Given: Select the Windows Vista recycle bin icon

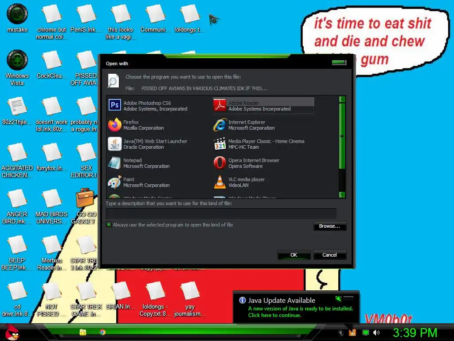Looking at the screenshot, I should click(17, 67).
